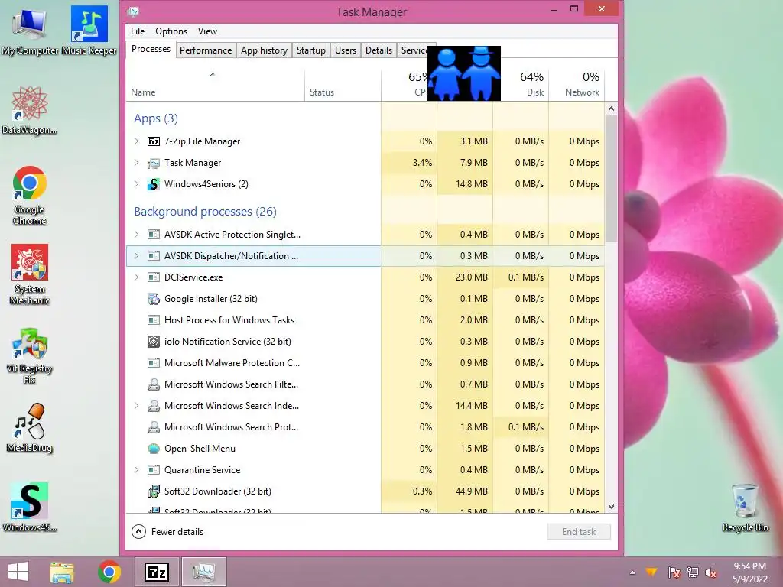Open Action Center flag tray icon
This screenshot has width=783, height=587.
(674, 572)
